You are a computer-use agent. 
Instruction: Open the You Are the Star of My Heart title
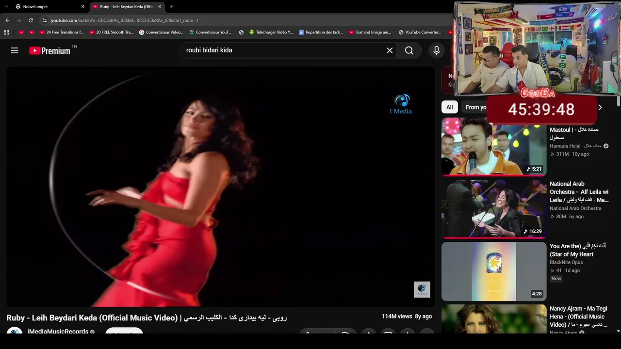[578, 250]
